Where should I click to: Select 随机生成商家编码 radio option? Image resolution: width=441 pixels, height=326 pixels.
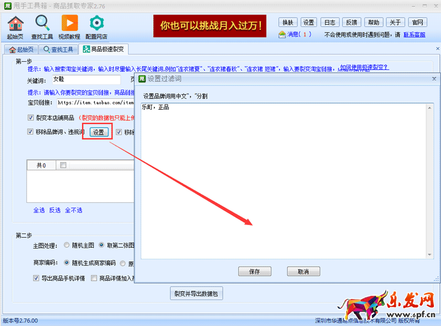point(67,263)
